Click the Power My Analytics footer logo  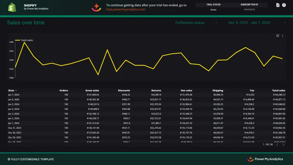point(265,159)
